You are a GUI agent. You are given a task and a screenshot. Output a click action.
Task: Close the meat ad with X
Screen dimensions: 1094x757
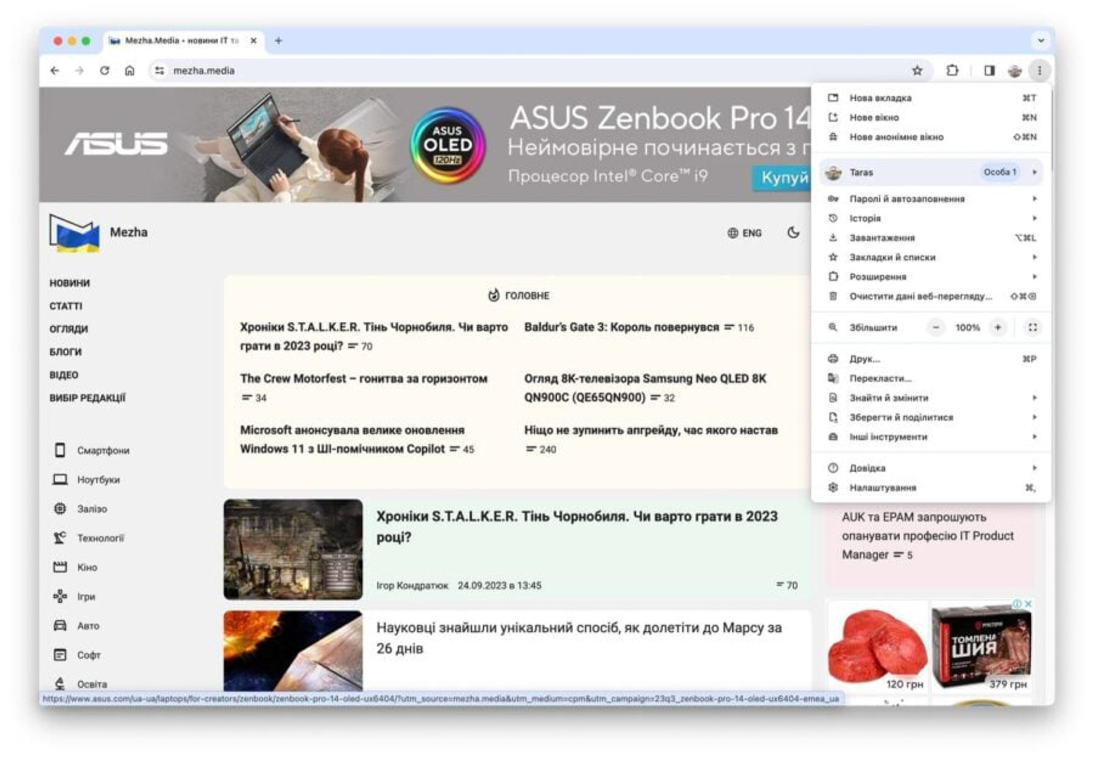tap(1028, 603)
